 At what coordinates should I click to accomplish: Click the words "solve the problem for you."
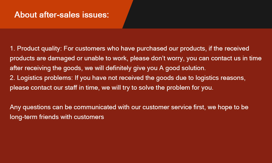pos(181,88)
